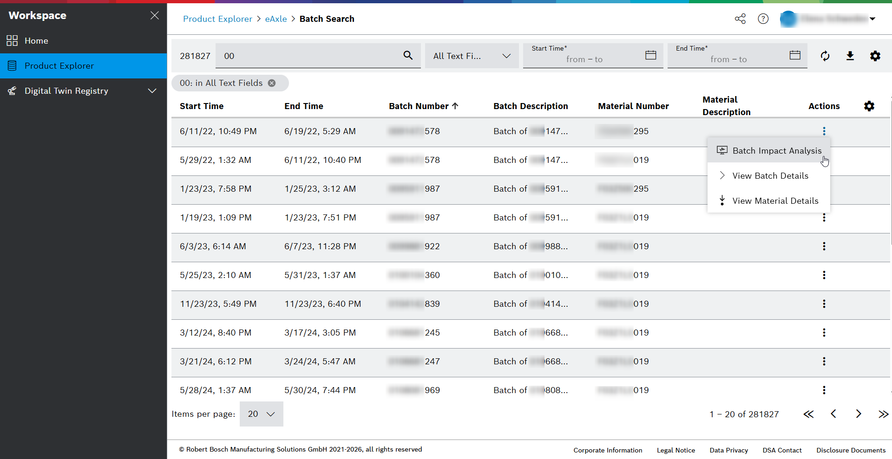This screenshot has height=459, width=892.
Task: Open search settings gear icon
Action: [875, 56]
